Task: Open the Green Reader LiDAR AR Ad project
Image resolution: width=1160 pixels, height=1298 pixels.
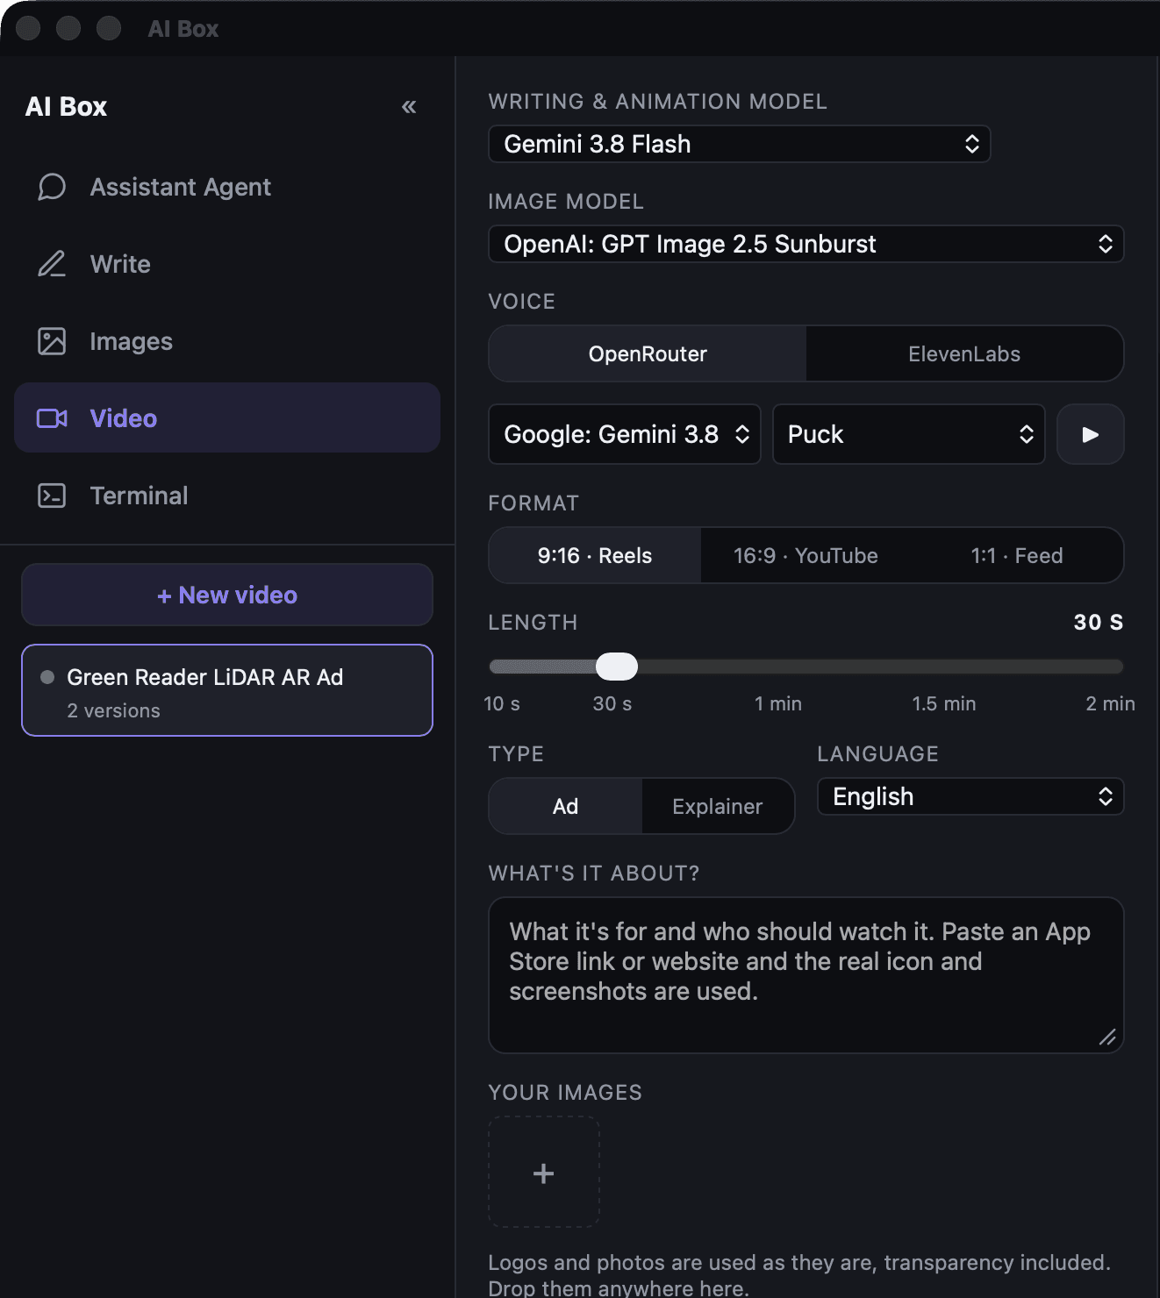Action: 227,690
